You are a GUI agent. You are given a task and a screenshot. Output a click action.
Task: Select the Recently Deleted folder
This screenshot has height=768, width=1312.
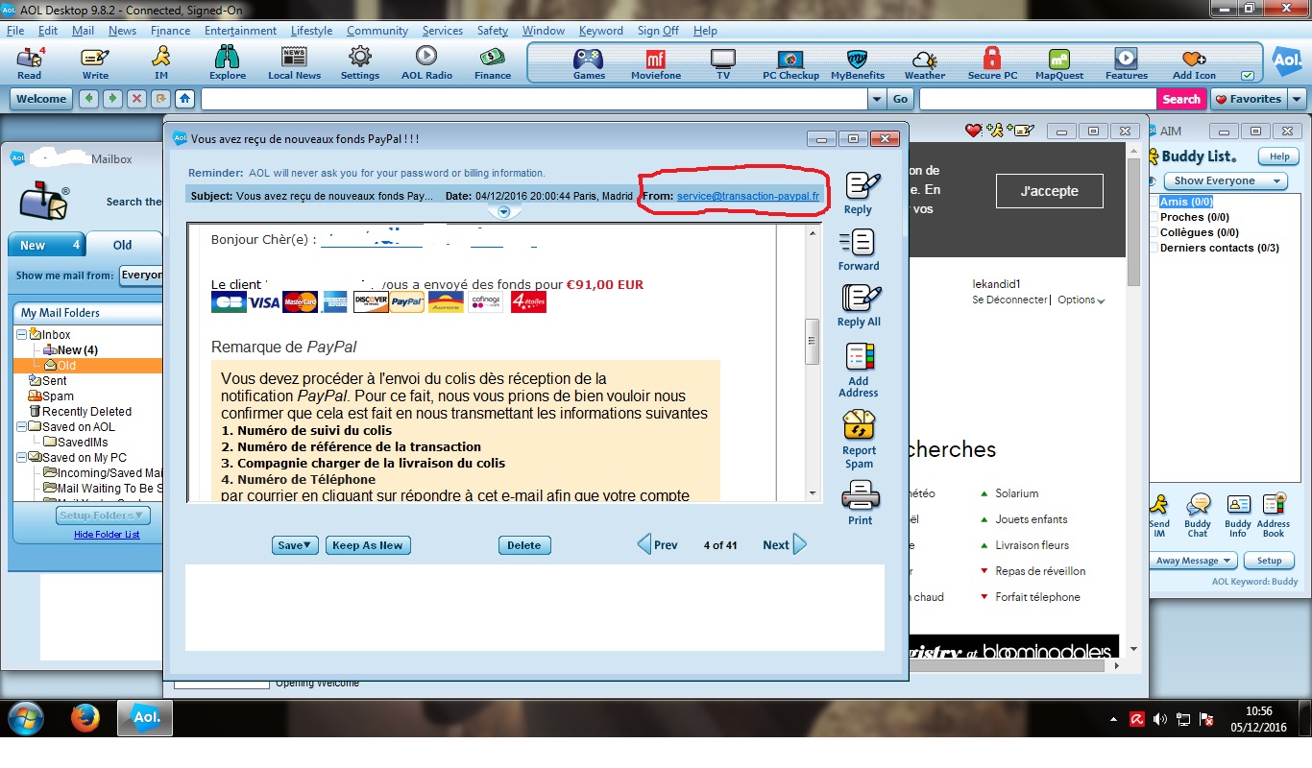coord(80,411)
